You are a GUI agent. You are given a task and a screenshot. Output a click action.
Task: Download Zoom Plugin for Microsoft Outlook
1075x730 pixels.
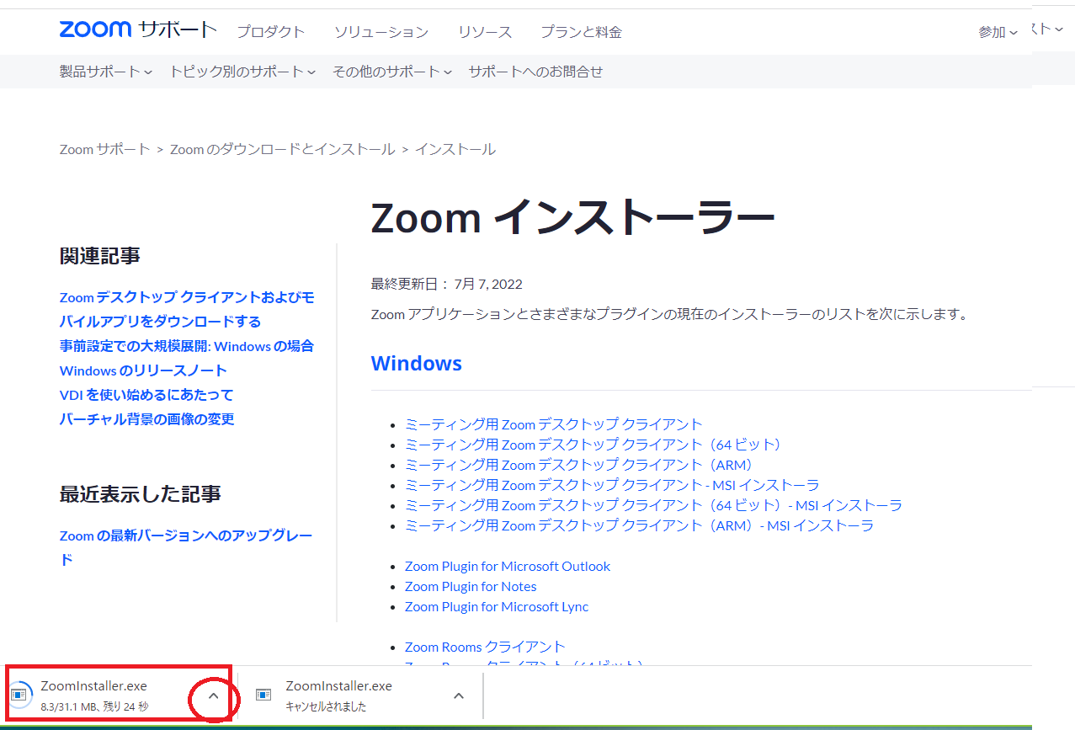(508, 566)
